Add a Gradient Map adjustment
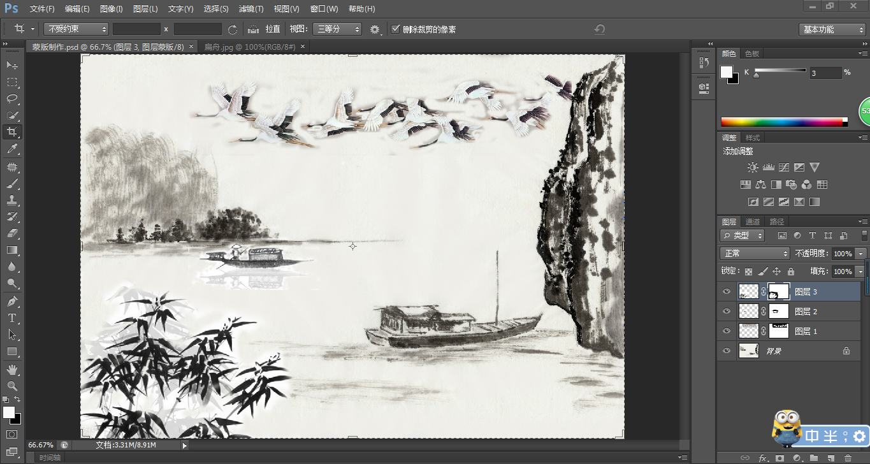870x464 pixels. click(x=814, y=202)
